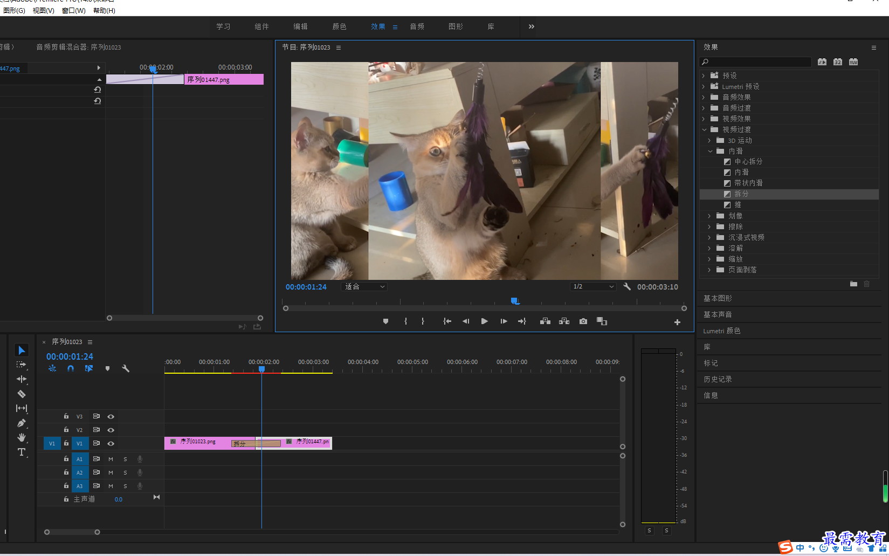Screen dimensions: 889x556
Task: Toggle V3 track output eye
Action: point(111,416)
